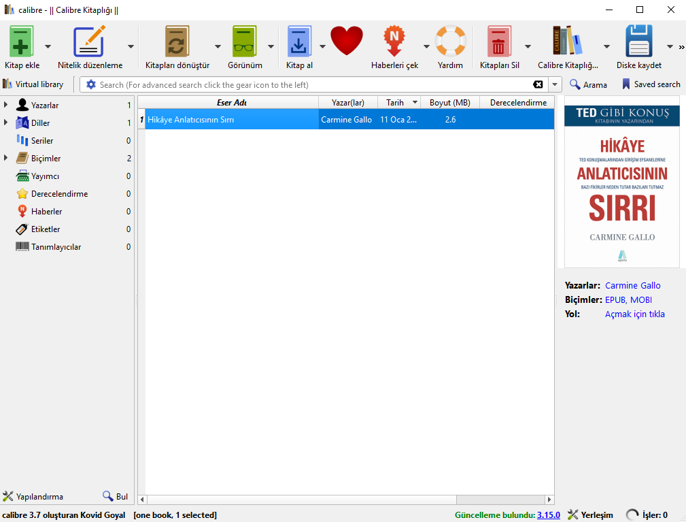Open the Yerleşim layout button
This screenshot has height=522, width=686.
590,515
